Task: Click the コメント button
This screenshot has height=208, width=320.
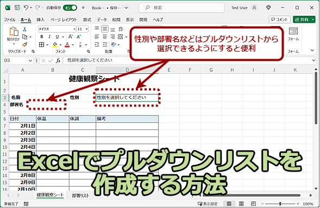Action: click(x=280, y=20)
